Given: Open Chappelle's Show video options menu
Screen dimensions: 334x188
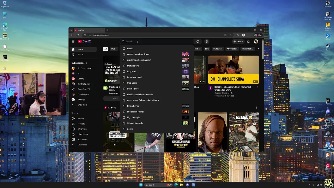Looking at the screenshot, I should click(x=258, y=87).
